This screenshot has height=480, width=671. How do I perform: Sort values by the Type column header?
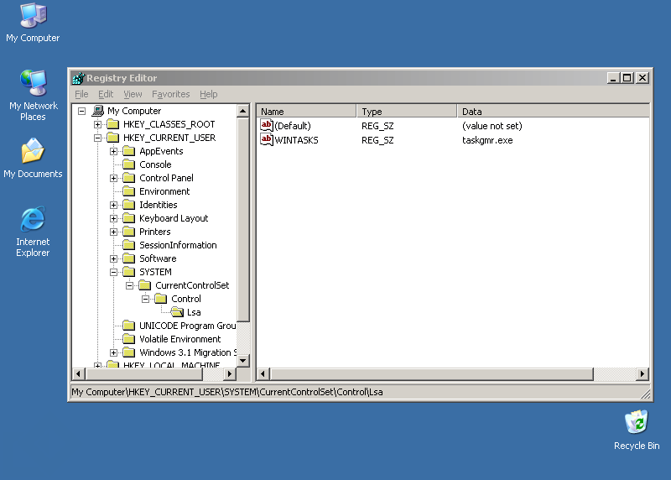(x=407, y=112)
